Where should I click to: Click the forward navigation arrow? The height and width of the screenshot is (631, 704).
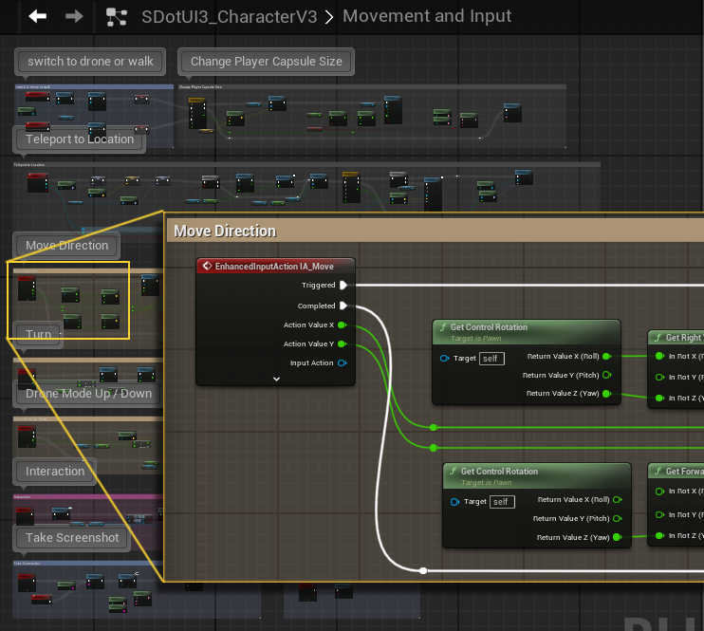click(x=73, y=16)
